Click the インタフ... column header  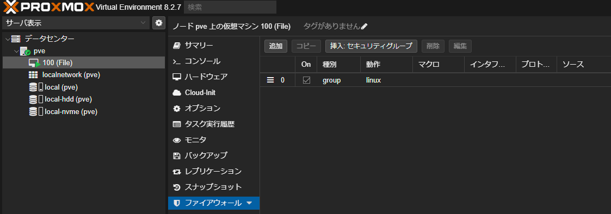(x=490, y=65)
